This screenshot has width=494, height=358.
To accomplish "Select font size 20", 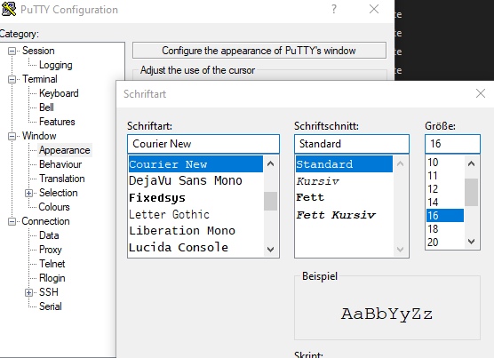I will (445, 243).
